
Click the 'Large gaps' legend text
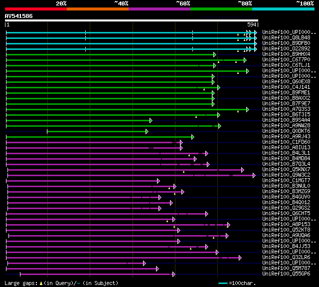[21, 284]
